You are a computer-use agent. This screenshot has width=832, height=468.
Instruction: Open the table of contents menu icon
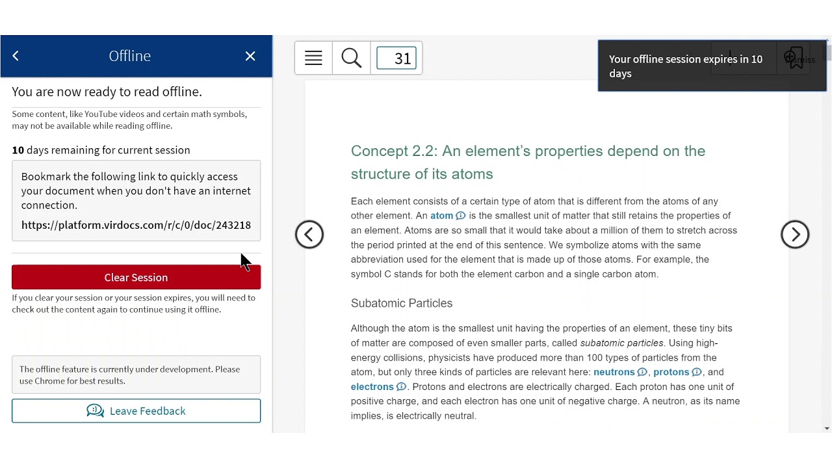(x=313, y=58)
